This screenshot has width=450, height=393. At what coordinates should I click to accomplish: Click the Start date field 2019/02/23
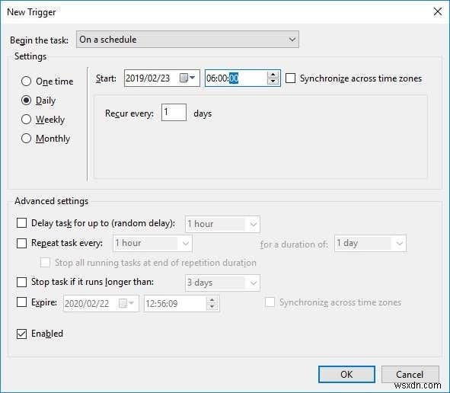[162, 78]
